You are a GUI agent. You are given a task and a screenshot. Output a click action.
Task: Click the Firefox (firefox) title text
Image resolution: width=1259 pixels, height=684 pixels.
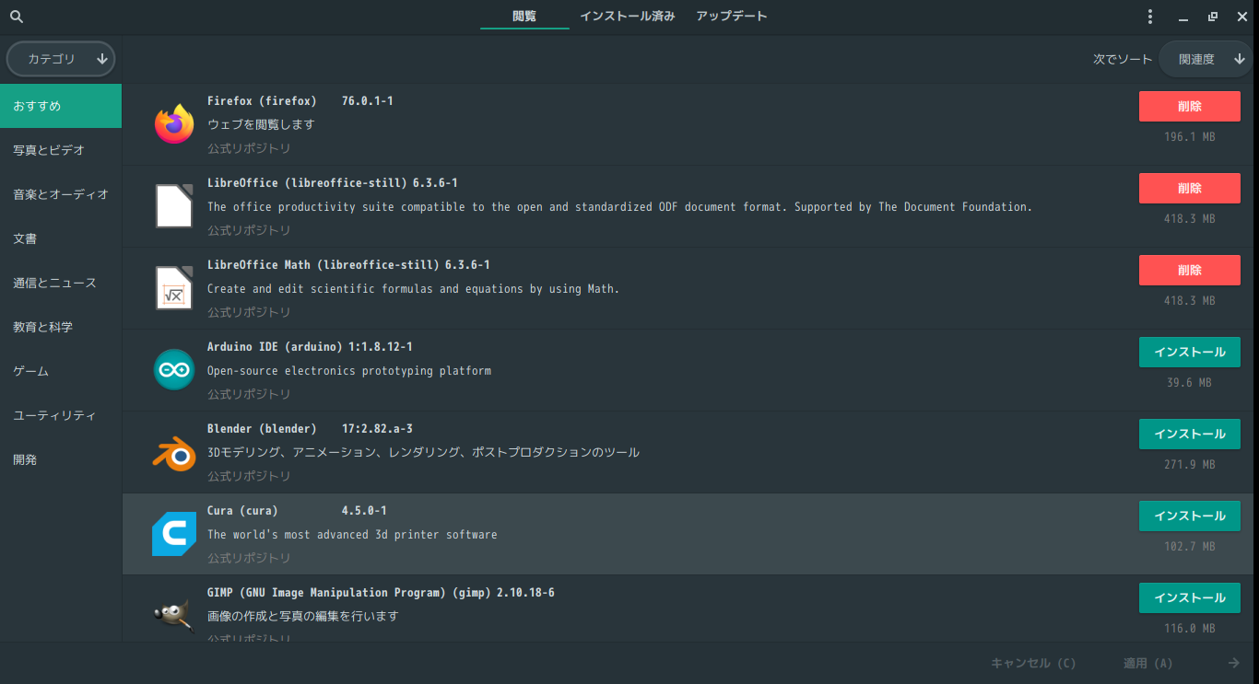(262, 100)
